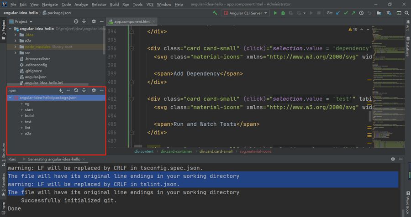The height and width of the screenshot is (217, 411).
Task: Select the build npm script
Action: pos(29,116)
